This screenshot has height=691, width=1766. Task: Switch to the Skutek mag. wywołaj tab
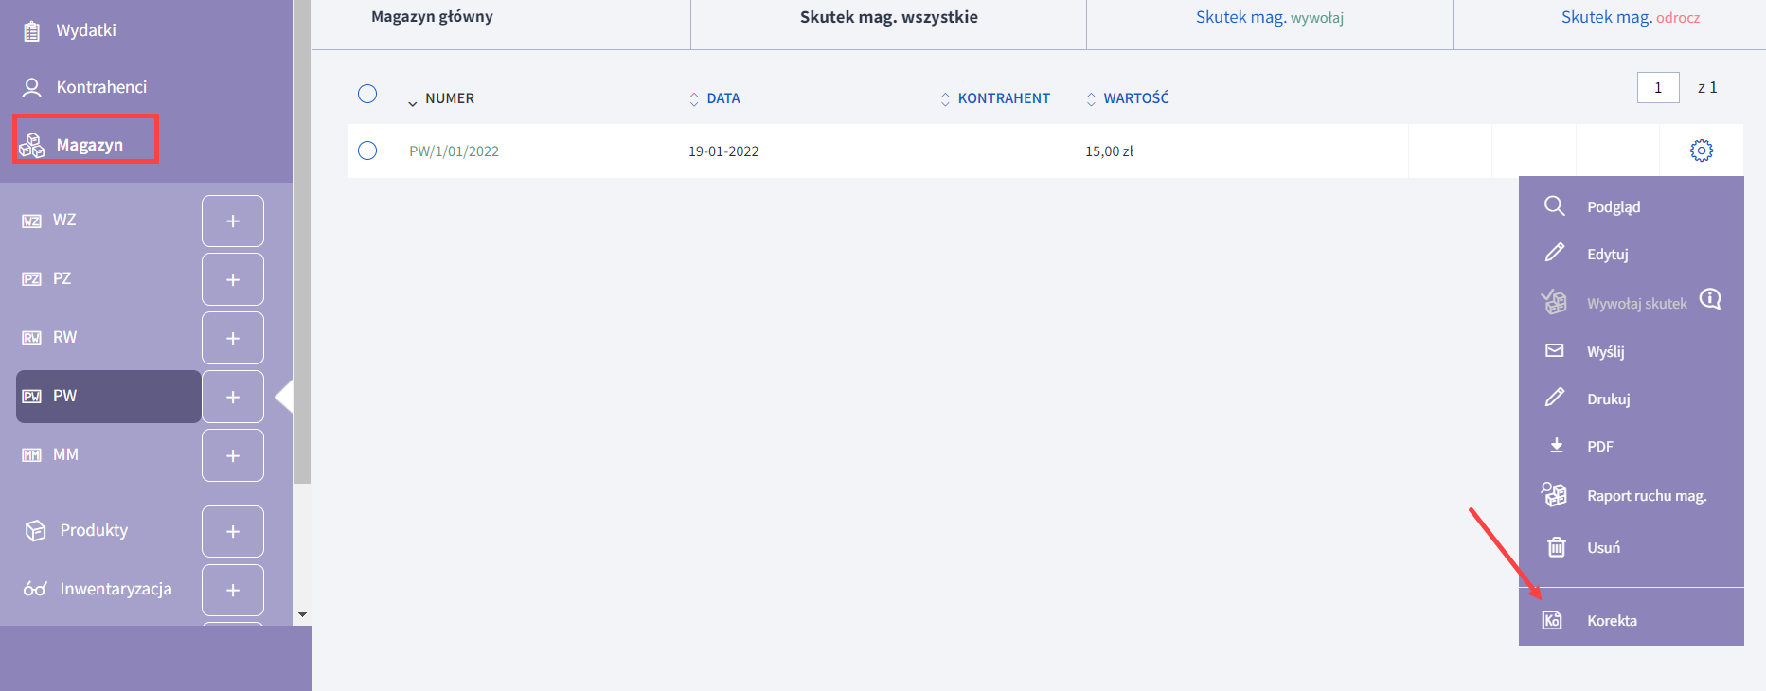(x=1269, y=18)
